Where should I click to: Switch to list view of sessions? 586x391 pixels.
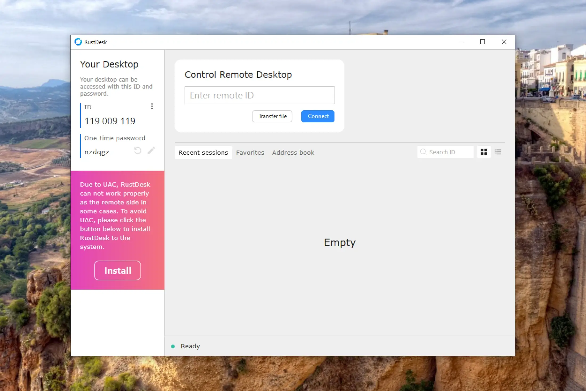[x=498, y=152]
